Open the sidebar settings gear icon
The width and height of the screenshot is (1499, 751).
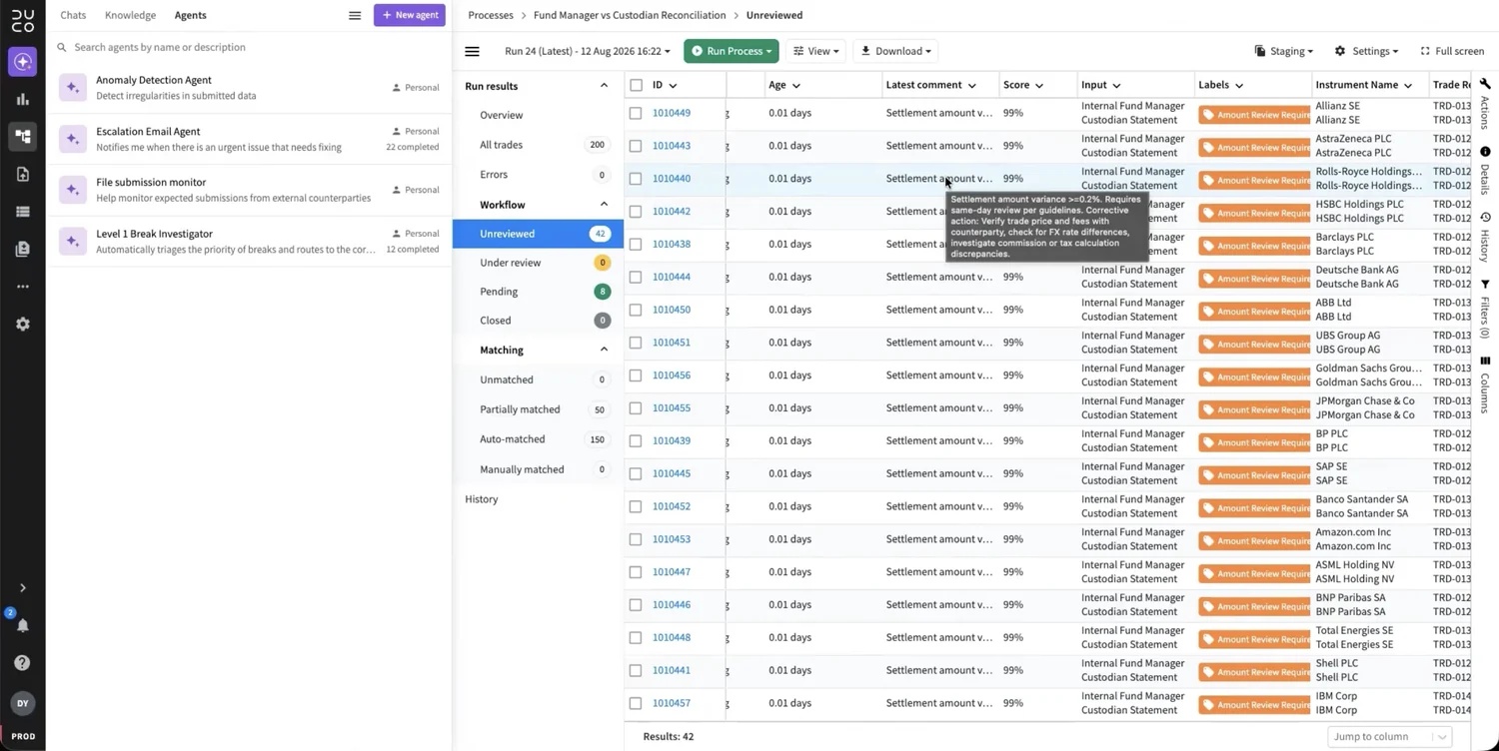pyautogui.click(x=22, y=324)
